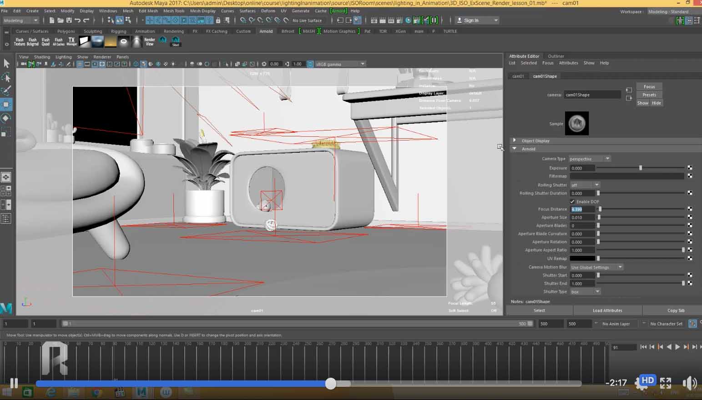The image size is (702, 400).
Task: Open the Camera Type dropdown
Action: (x=590, y=159)
